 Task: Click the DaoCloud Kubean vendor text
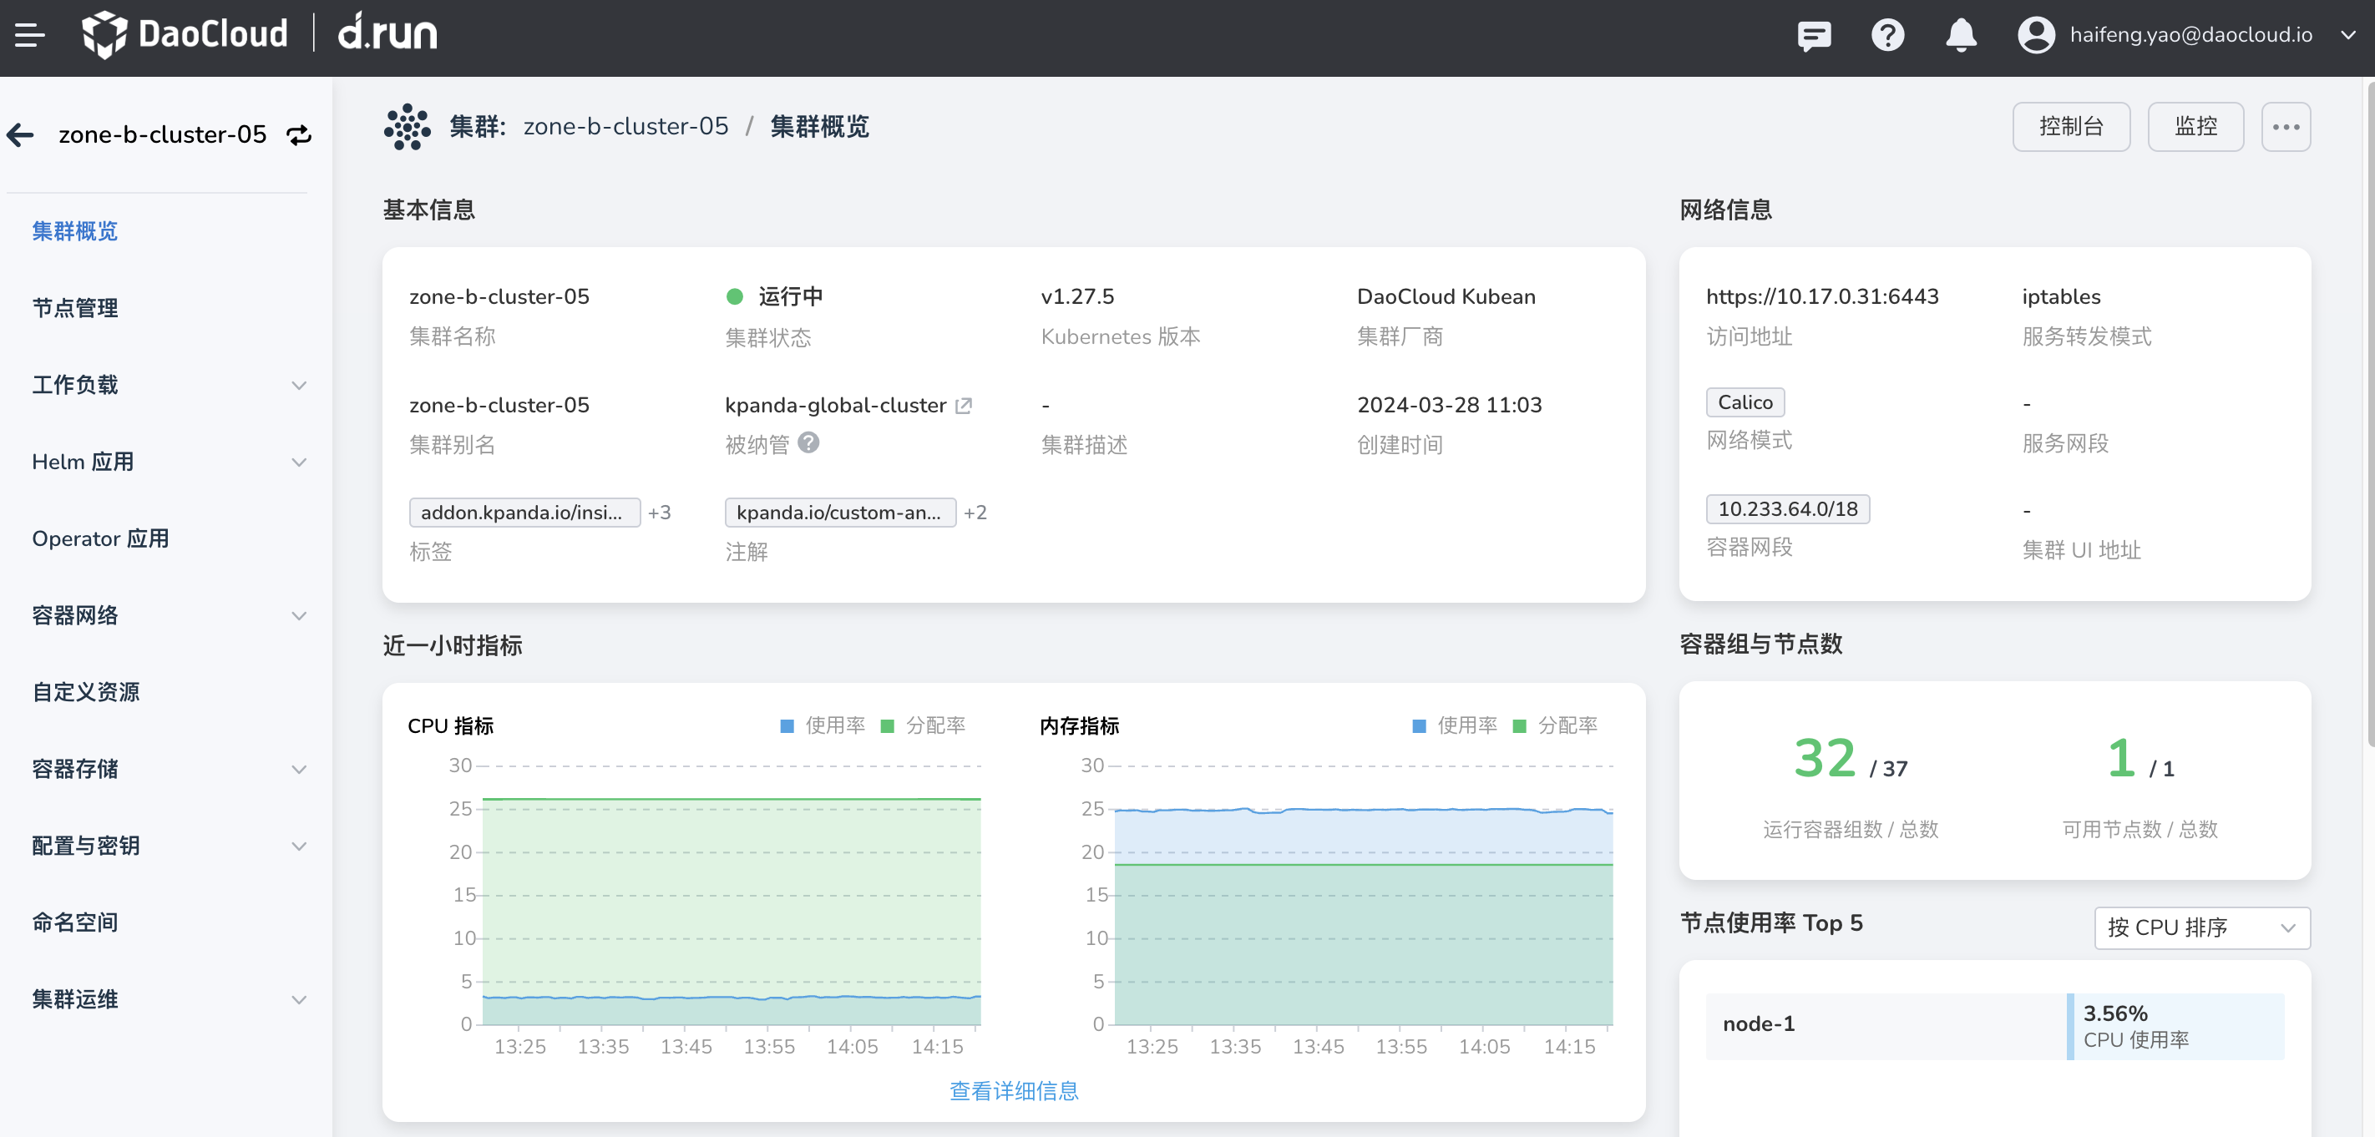[1446, 296]
